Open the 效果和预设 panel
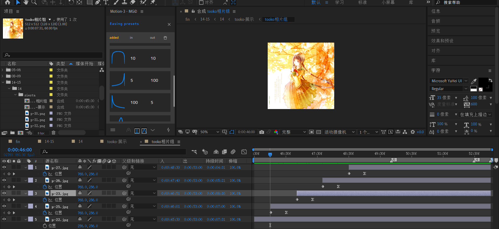The width and height of the screenshot is (499, 229). (x=442, y=41)
